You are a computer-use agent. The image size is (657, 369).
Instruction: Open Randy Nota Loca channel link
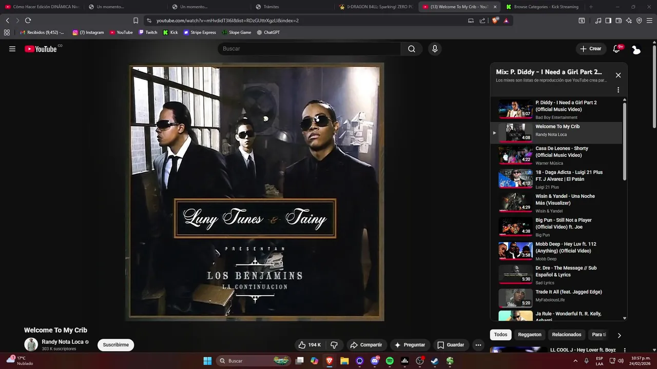click(63, 342)
